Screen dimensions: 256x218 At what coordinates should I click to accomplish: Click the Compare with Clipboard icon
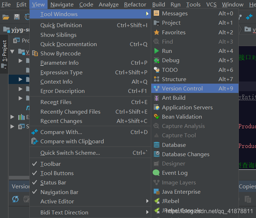click(35, 141)
